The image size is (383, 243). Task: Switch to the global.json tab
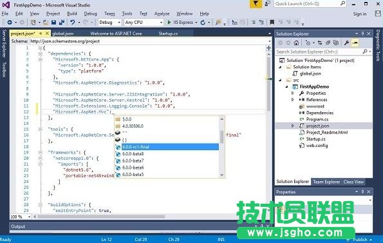(63, 34)
